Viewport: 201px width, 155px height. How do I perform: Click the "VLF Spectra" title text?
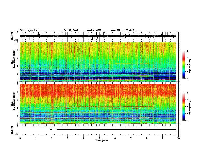tap(29, 30)
